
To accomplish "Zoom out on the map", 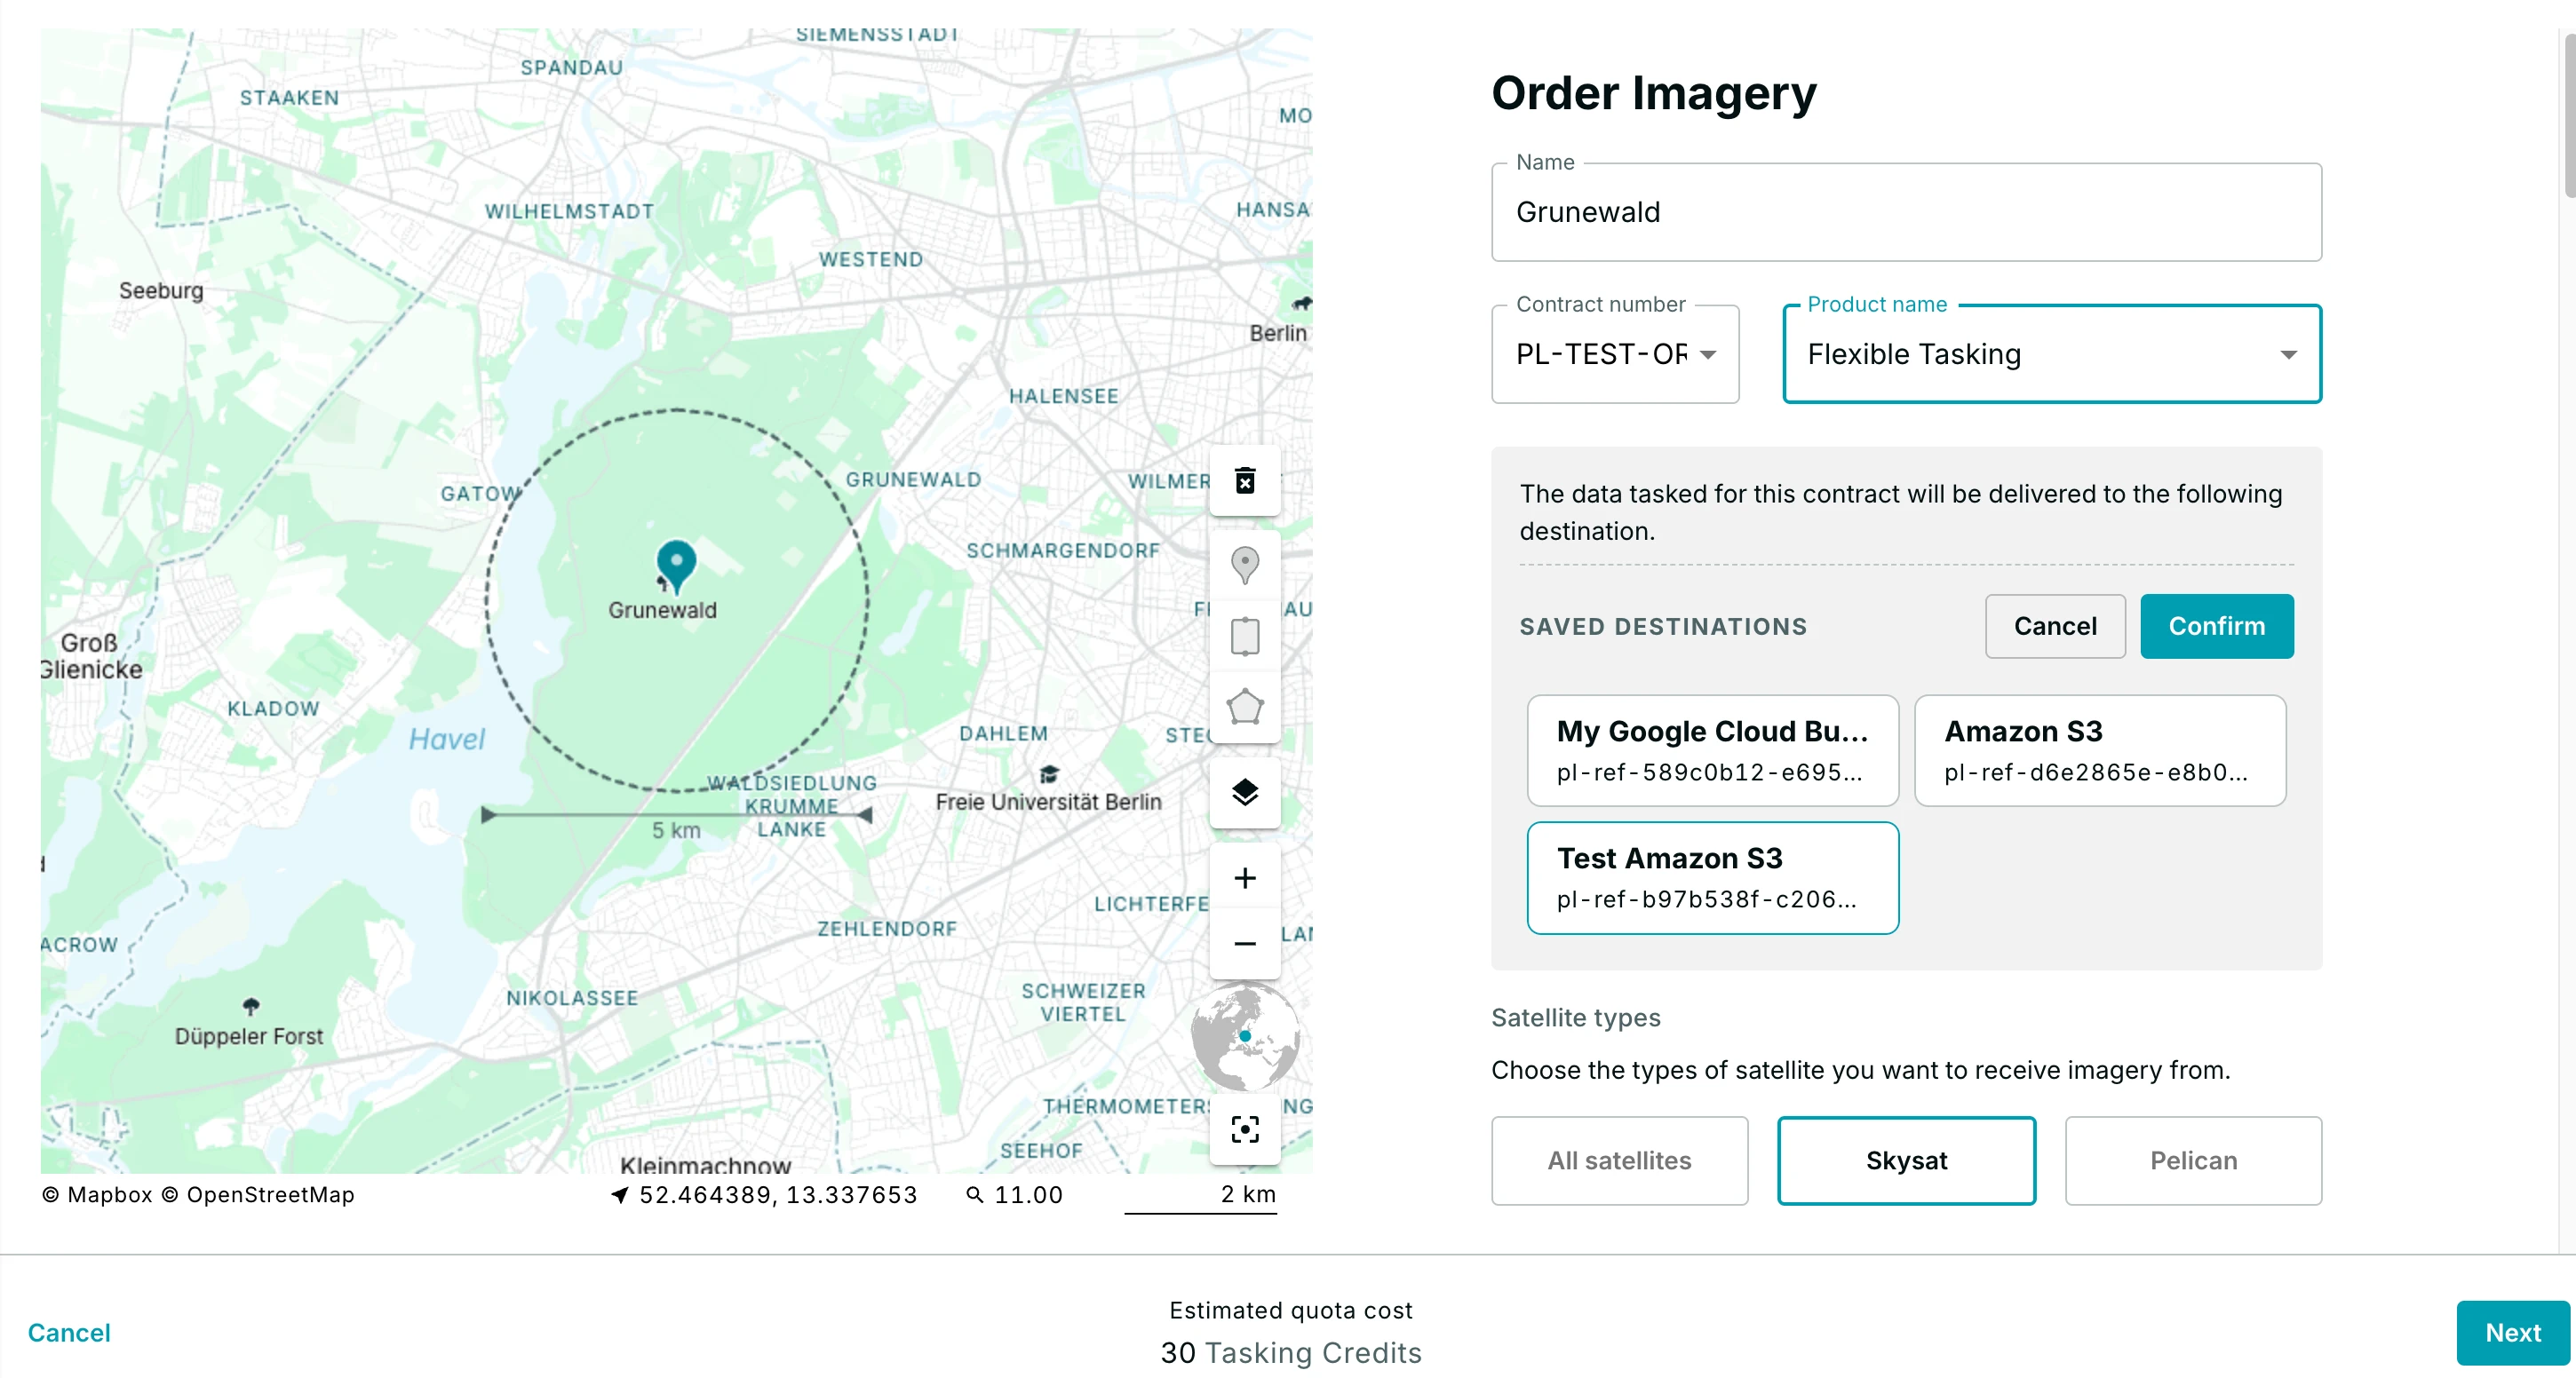I will click(x=1245, y=943).
